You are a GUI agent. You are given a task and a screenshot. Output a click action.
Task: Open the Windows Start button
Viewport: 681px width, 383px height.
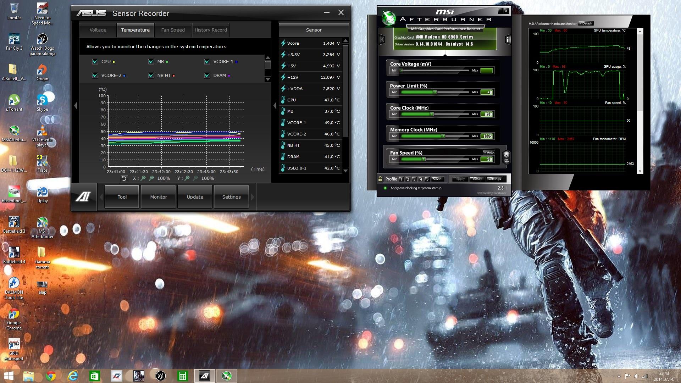tap(9, 376)
